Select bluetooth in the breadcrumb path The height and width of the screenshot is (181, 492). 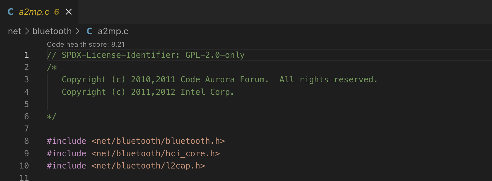coord(52,31)
